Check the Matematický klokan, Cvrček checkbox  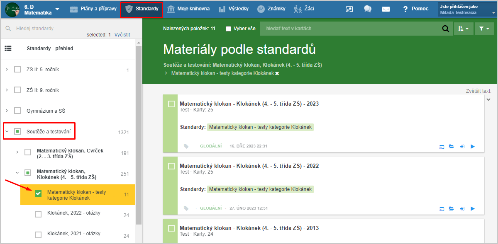28,152
